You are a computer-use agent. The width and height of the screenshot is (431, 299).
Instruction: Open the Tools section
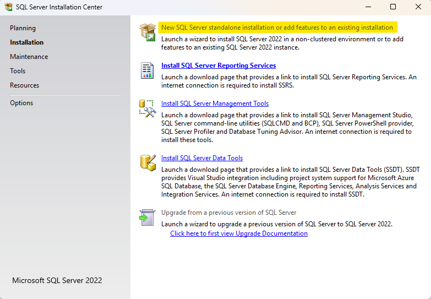(18, 71)
